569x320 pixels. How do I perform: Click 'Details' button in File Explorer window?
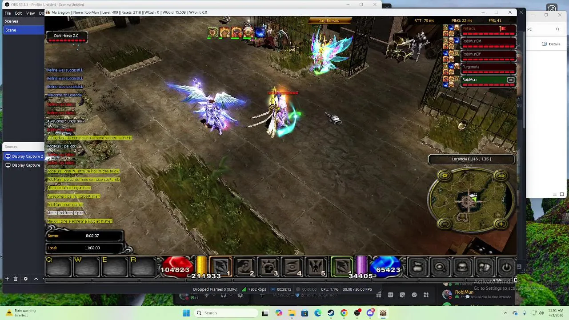pyautogui.click(x=551, y=44)
